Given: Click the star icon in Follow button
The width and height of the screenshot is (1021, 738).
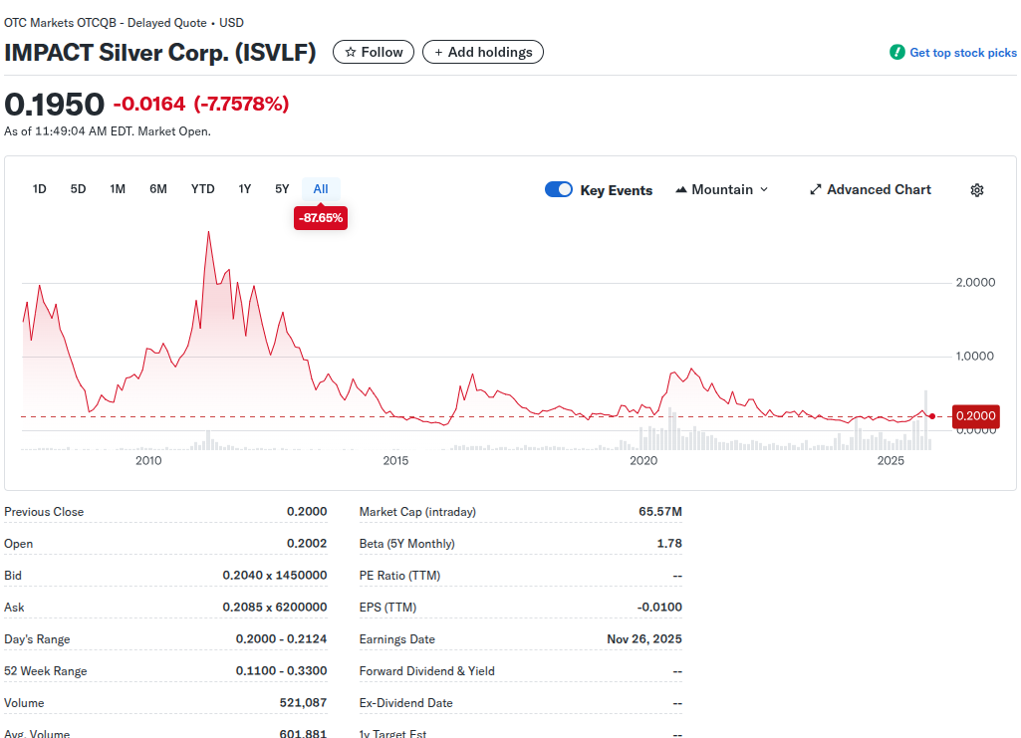Looking at the screenshot, I should [x=350, y=52].
